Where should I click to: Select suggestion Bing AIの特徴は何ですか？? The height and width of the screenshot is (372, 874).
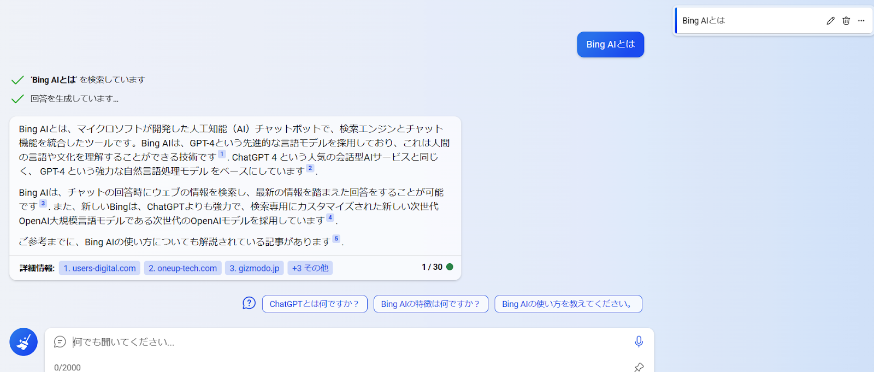coord(431,304)
